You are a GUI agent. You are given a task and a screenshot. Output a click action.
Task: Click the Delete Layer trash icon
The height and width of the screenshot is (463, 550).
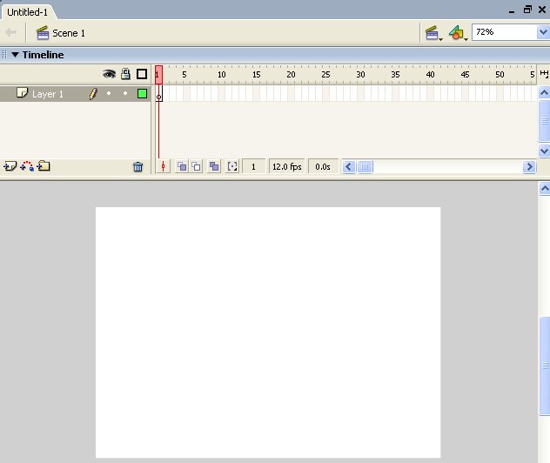(x=137, y=166)
